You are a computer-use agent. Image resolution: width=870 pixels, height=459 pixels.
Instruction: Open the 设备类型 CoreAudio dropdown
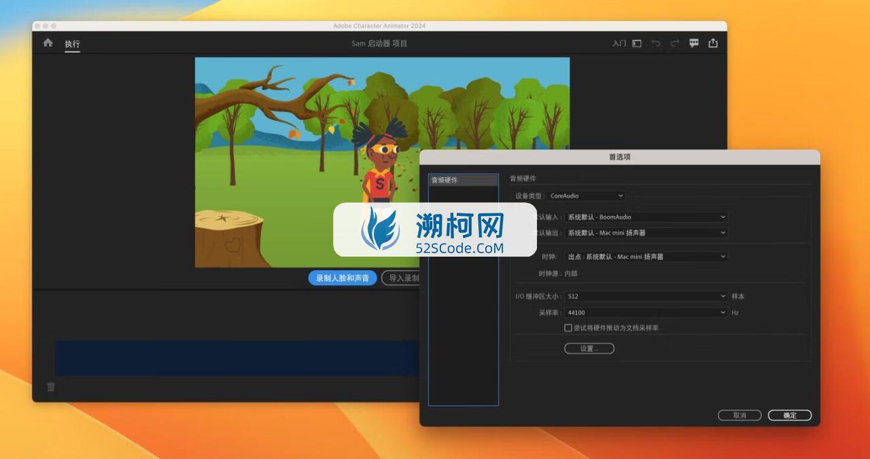coord(587,196)
